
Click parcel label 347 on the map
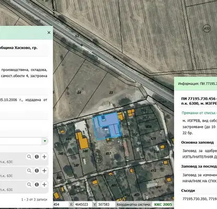76,165
